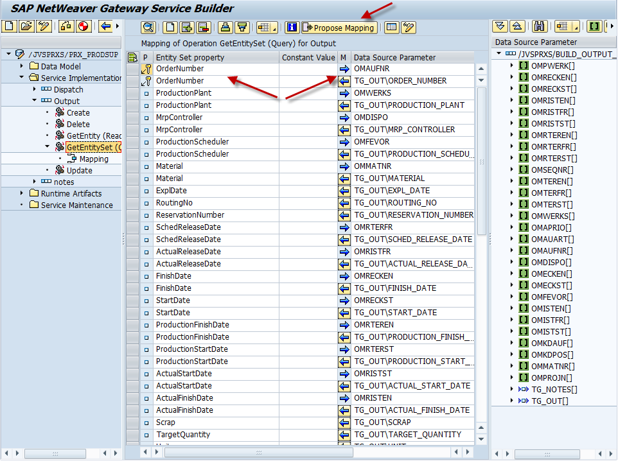Open the Details magnifier icon in mapping toolbar
Viewport: 618px width, 461px height.
pyautogui.click(x=148, y=27)
